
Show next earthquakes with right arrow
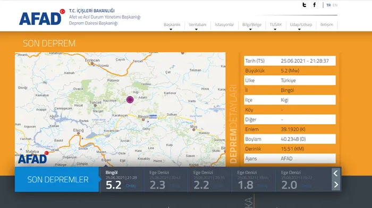point(336,185)
